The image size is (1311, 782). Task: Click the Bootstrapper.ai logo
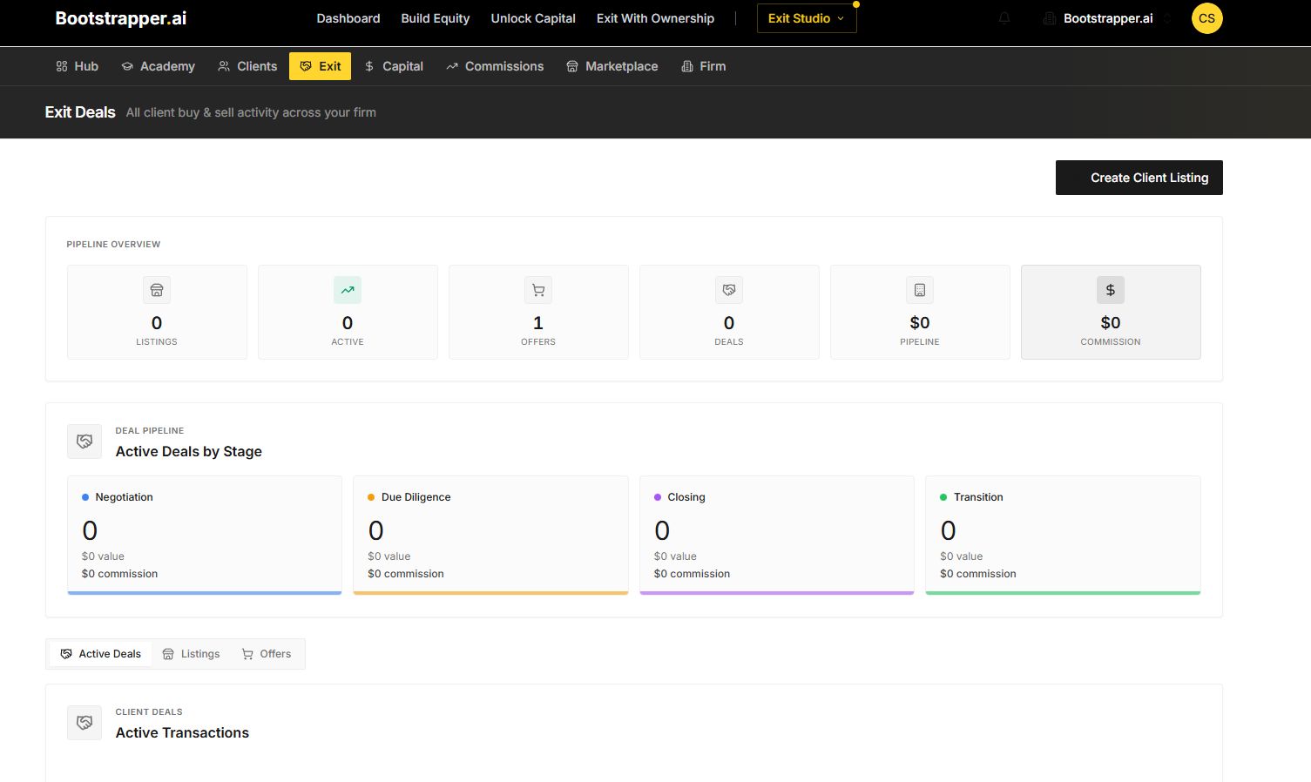click(121, 18)
